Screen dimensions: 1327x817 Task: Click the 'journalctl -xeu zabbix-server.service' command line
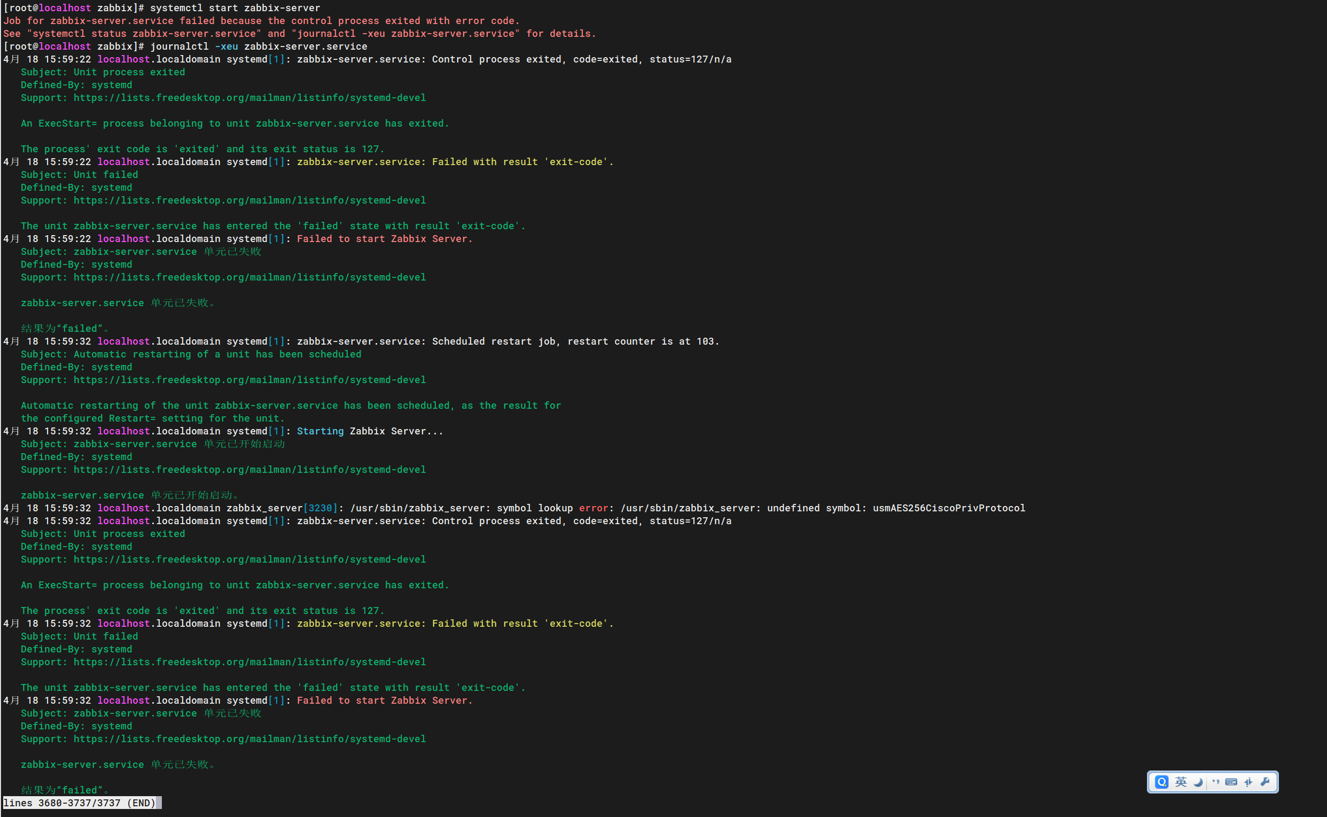tap(258, 46)
